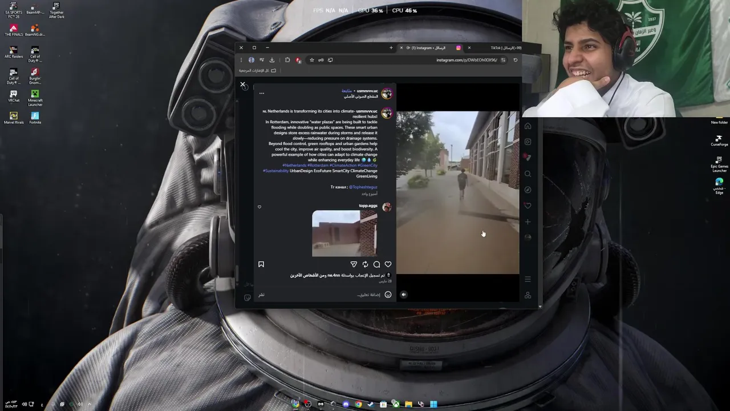Viewport: 730px width, 411px height.
Task: Open the VRChat desktop shortcut
Action: (x=14, y=96)
